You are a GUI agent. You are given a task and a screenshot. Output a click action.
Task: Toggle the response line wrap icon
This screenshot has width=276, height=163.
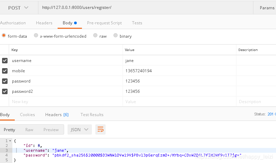tap(100, 129)
